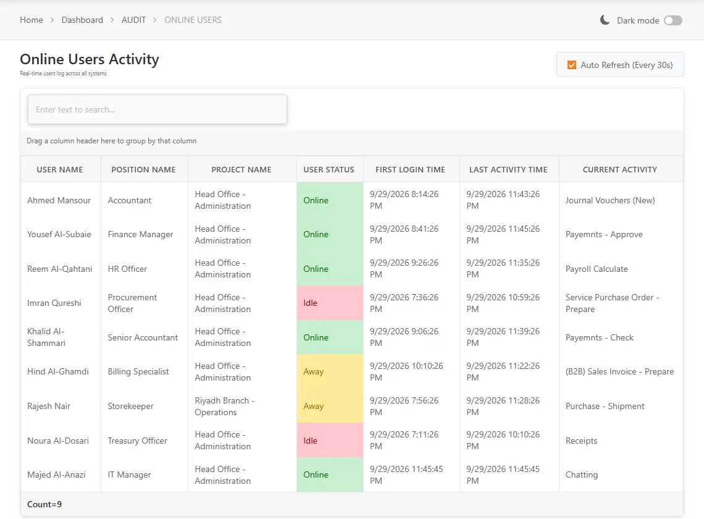This screenshot has width=704, height=519.
Task: Click the Billing Specialist position cell
Action: click(x=144, y=371)
